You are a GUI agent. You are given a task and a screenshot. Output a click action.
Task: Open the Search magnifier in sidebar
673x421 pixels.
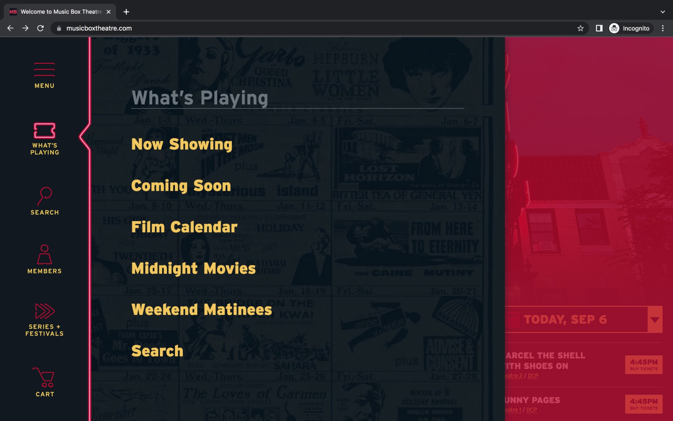pos(45,196)
